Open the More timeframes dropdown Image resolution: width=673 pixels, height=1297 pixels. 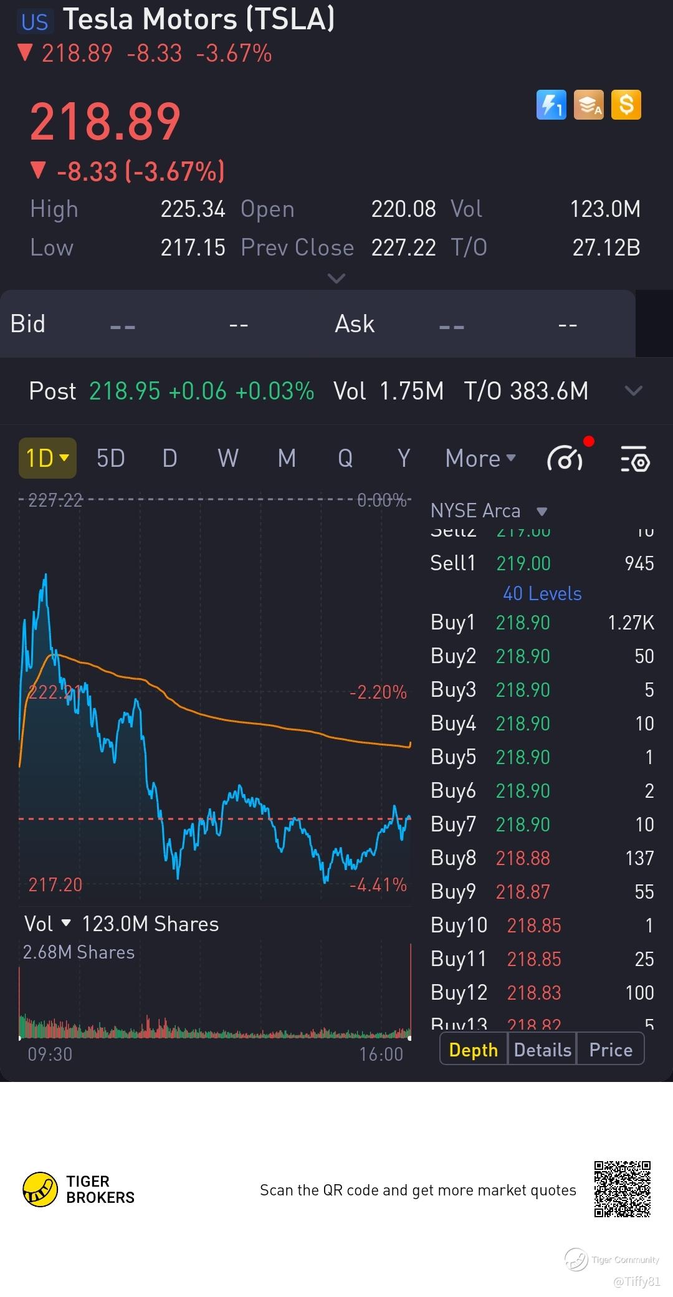[x=480, y=458]
